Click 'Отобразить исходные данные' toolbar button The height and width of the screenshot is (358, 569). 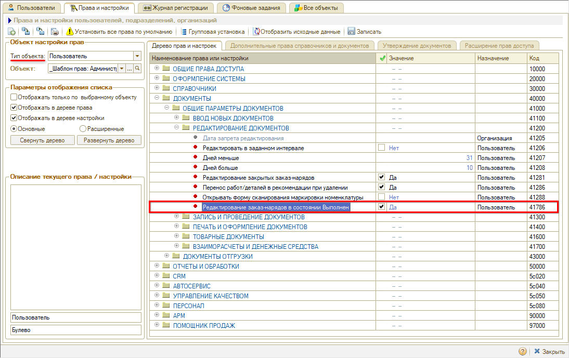click(296, 32)
